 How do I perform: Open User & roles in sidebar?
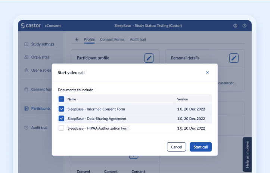click(x=41, y=70)
